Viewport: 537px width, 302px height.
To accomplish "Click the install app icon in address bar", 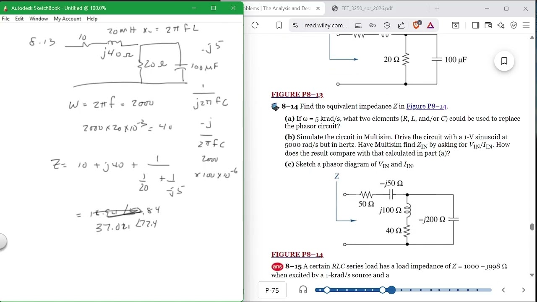I will [358, 25].
